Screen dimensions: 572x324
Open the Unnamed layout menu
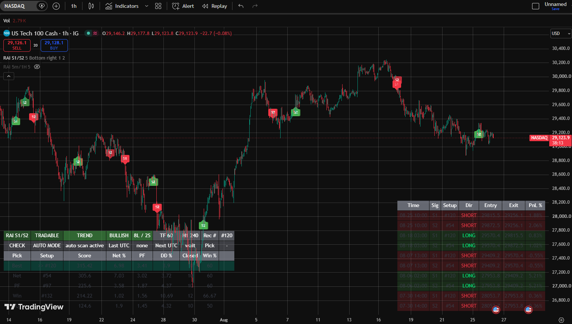(x=556, y=4)
